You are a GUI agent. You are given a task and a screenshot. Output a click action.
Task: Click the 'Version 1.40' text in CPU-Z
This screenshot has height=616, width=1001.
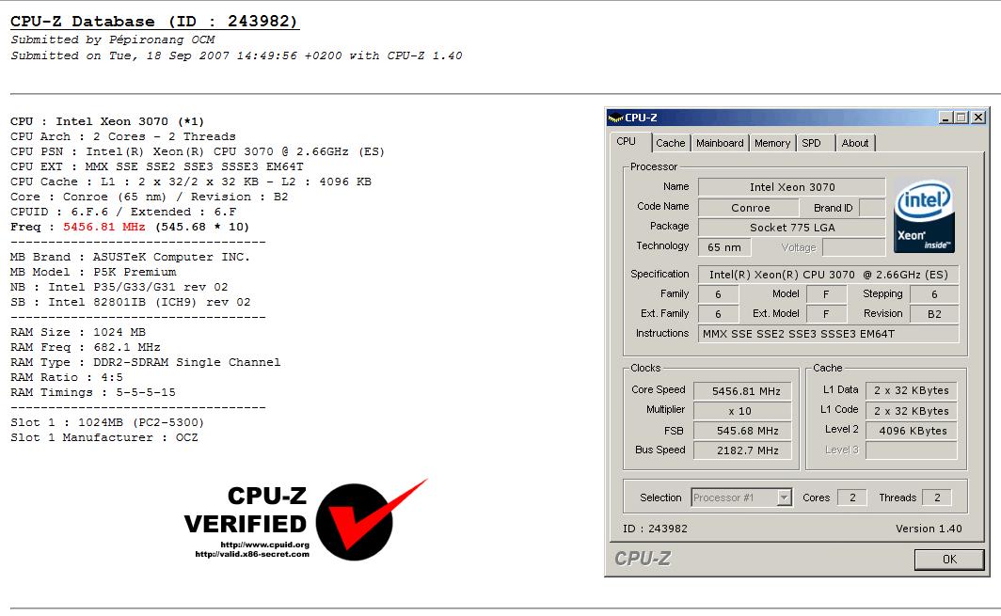(x=929, y=529)
